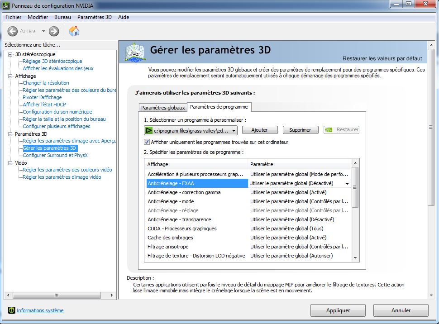
Task: Select Cache des ombrages row
Action: (248, 238)
